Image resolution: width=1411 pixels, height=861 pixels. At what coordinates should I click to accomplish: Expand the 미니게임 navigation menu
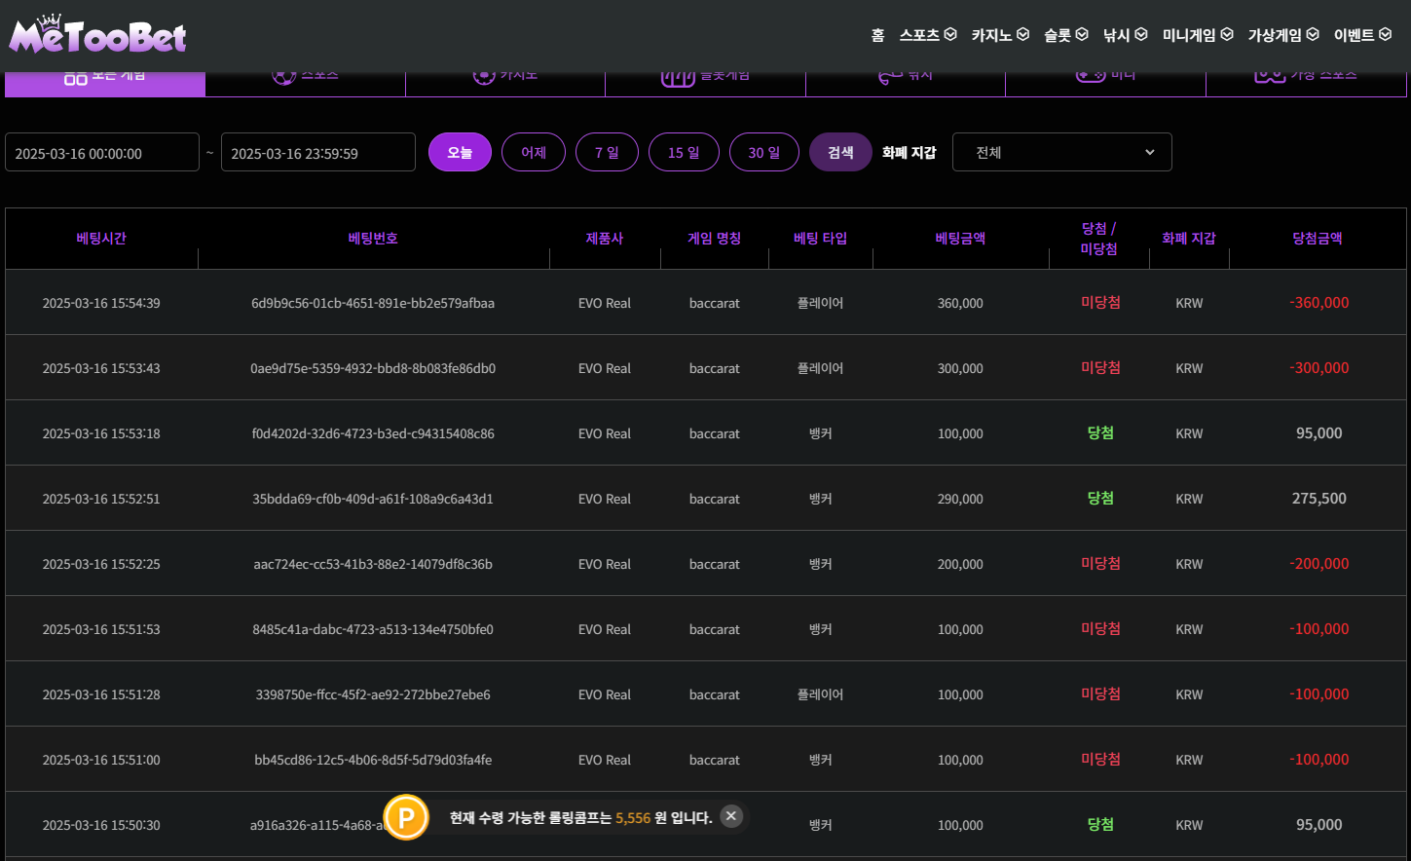point(1198,35)
